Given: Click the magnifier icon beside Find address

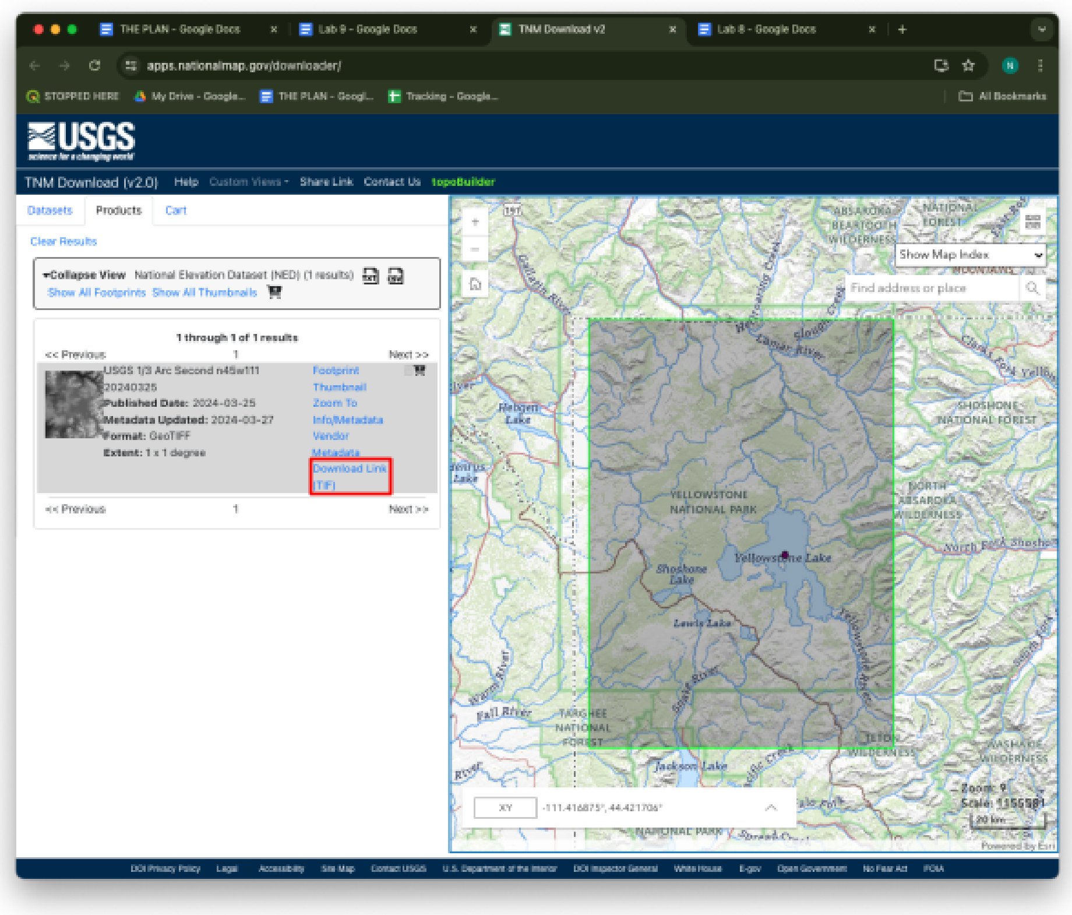Looking at the screenshot, I should click(1032, 288).
